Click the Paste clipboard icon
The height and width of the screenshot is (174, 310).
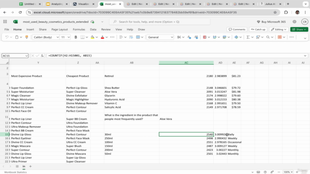click(17, 37)
